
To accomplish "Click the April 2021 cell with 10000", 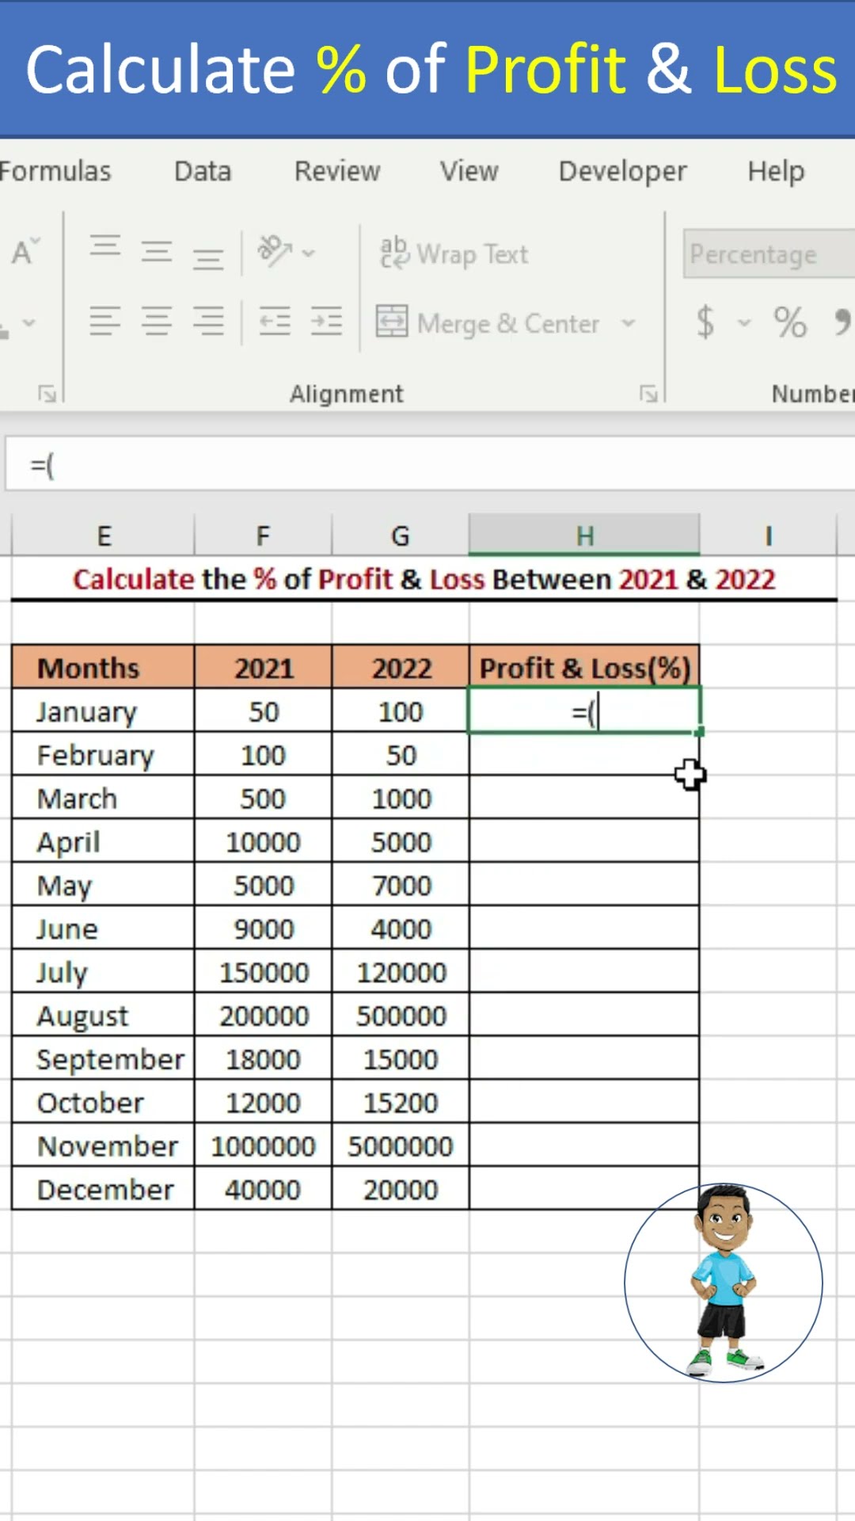I will (x=263, y=841).
